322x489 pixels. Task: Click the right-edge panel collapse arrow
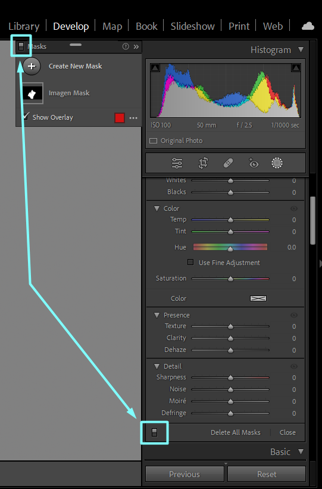(320, 263)
